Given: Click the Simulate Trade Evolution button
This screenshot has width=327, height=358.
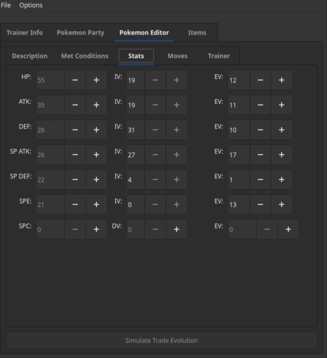Looking at the screenshot, I should [161, 340].
